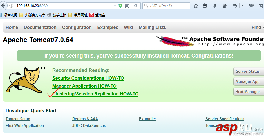Viewport: 264px width, 137px height.
Task: Click the browser back arrow button
Action: (3, 6)
